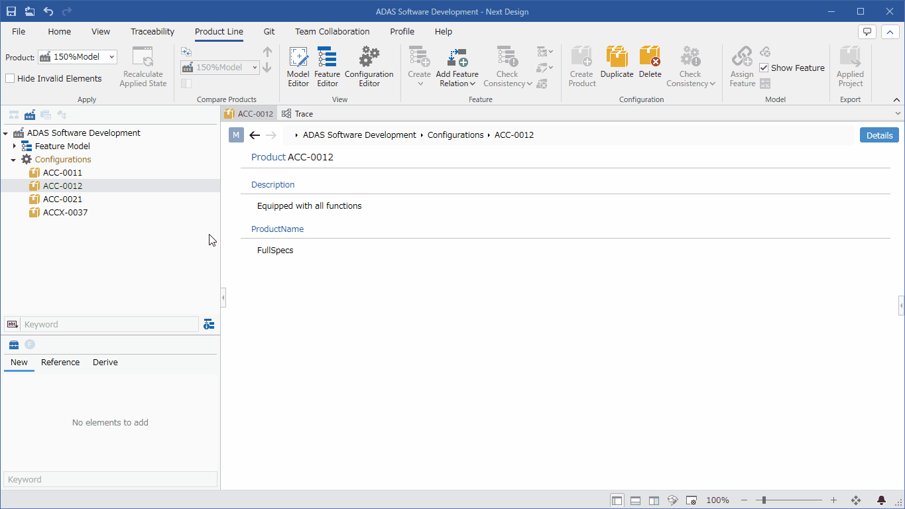Open the Help ribbon tab
The width and height of the screenshot is (905, 509).
[x=444, y=31]
